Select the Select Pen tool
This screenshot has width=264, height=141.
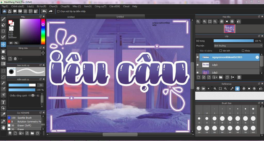pos(3,89)
